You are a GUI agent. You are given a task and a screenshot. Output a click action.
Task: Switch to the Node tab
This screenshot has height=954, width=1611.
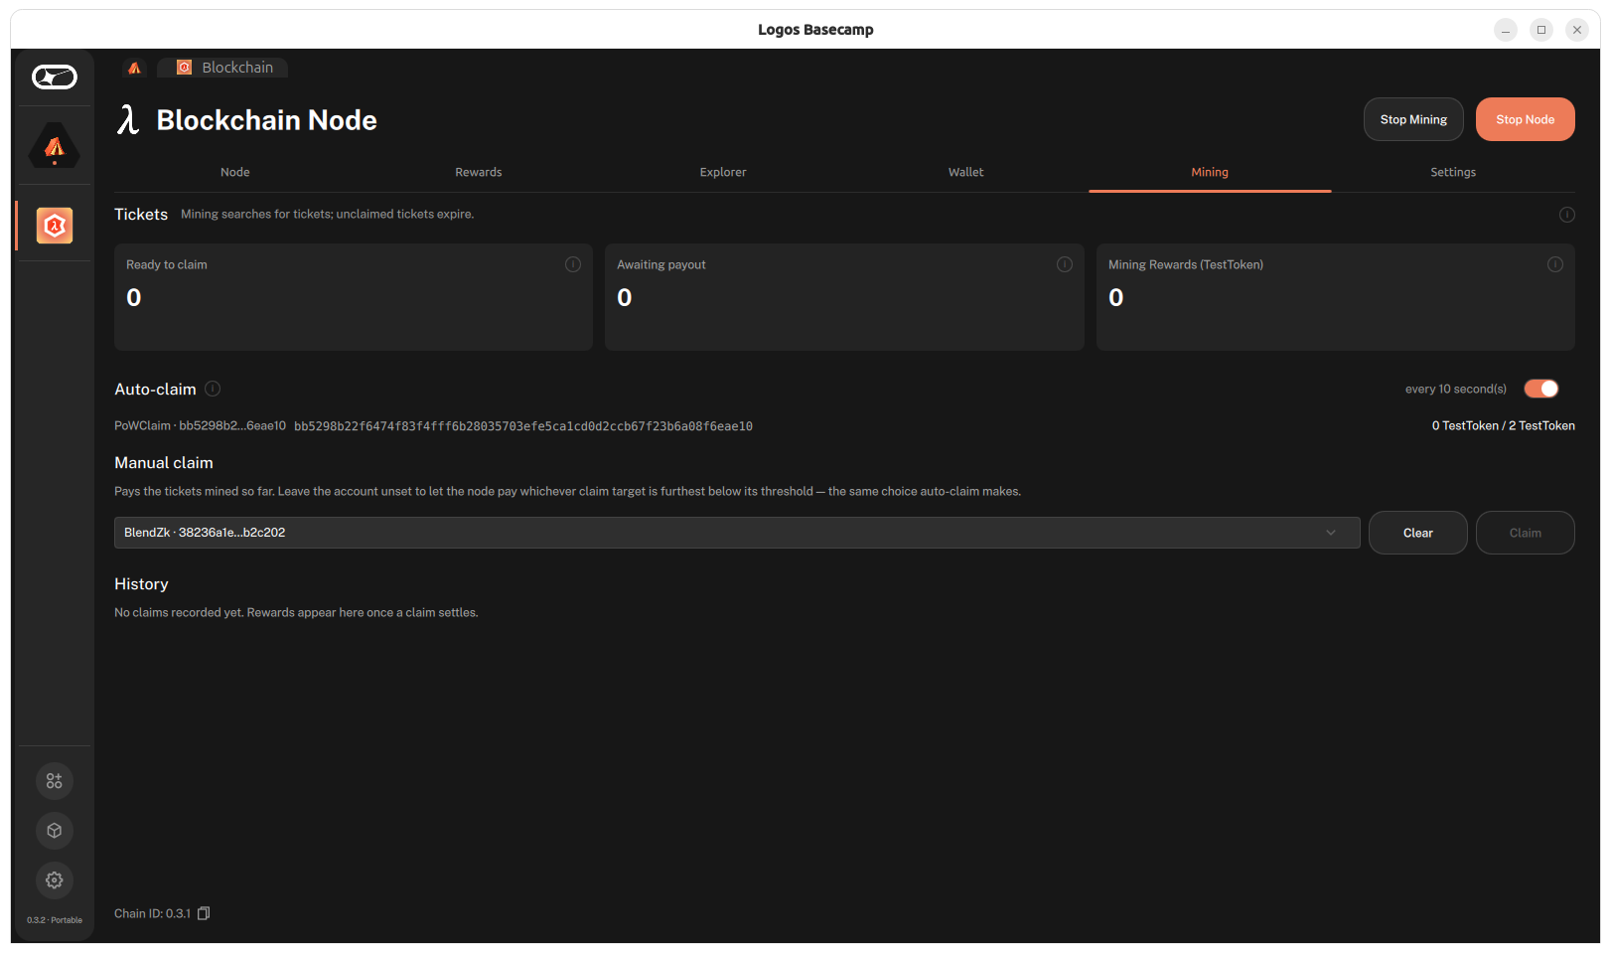click(x=235, y=172)
